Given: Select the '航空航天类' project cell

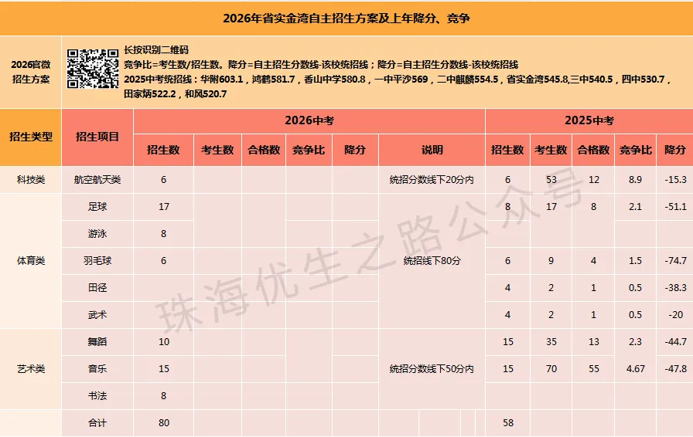Looking at the screenshot, I should 97,180.
